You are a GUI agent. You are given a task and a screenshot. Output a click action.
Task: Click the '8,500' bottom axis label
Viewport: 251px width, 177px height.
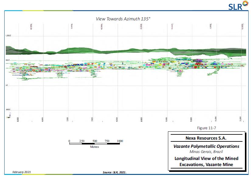141,120
